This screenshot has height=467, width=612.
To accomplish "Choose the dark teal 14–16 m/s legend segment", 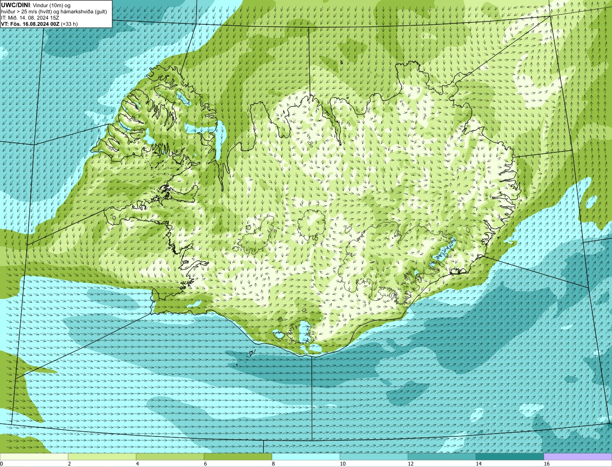I will pyautogui.click(x=510, y=457).
